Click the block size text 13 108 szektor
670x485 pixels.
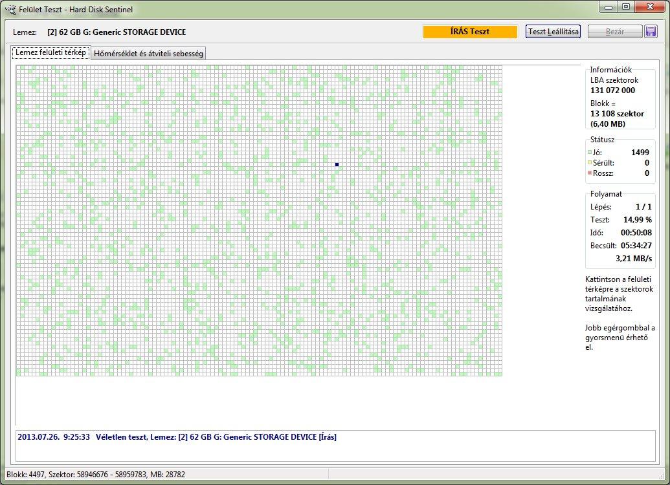[617, 114]
